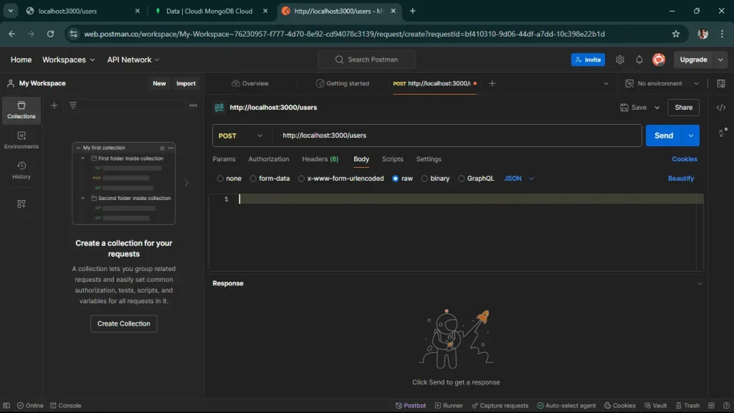Open the History sidebar panel
The image size is (734, 413).
(21, 171)
